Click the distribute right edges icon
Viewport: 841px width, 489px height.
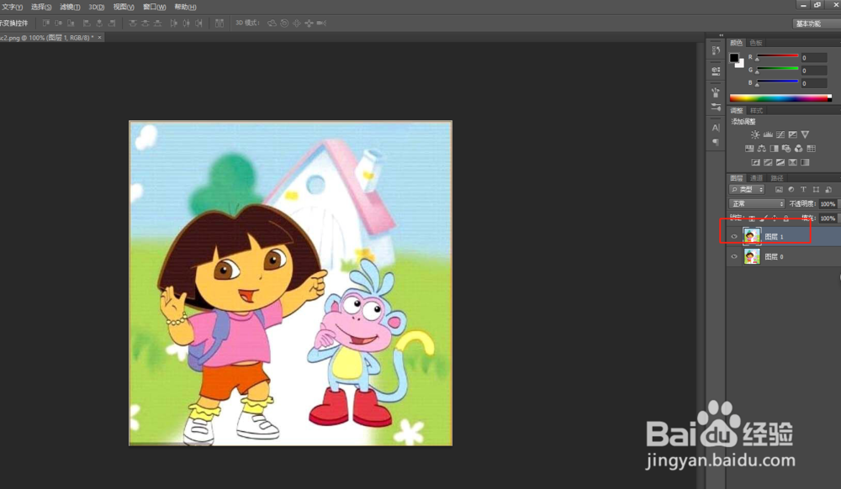click(x=198, y=23)
